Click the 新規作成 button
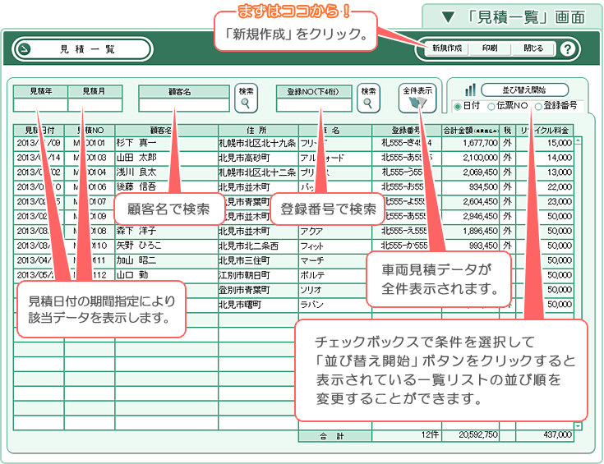This screenshot has height=464, width=604. coord(447,48)
